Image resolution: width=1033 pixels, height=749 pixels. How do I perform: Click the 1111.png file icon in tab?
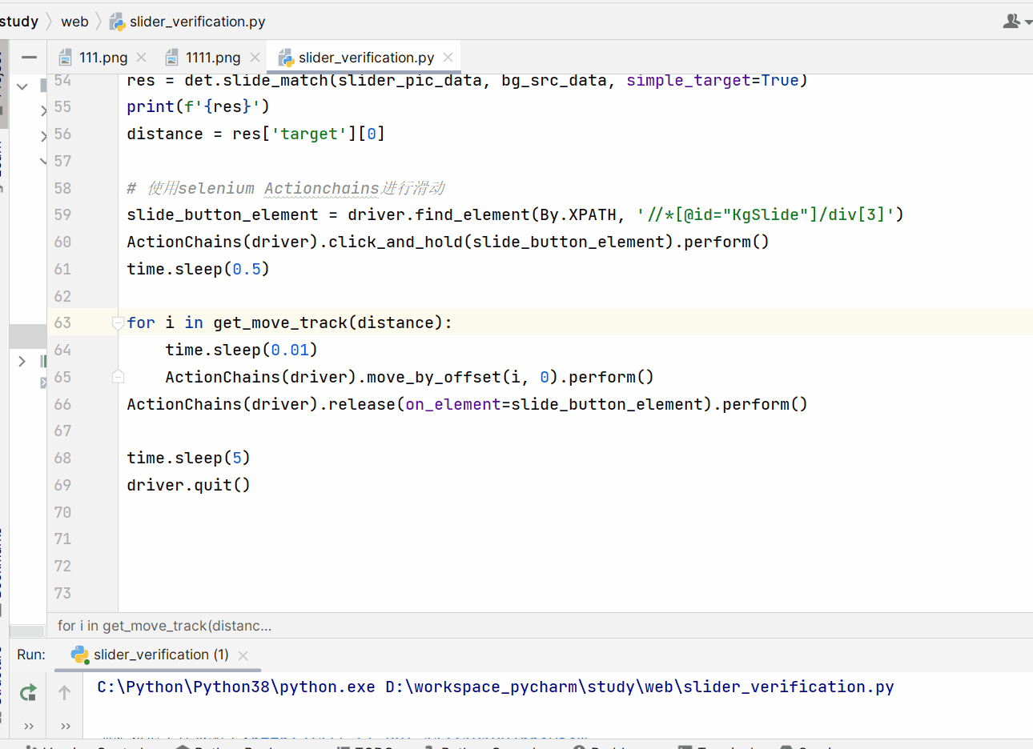[x=172, y=58]
